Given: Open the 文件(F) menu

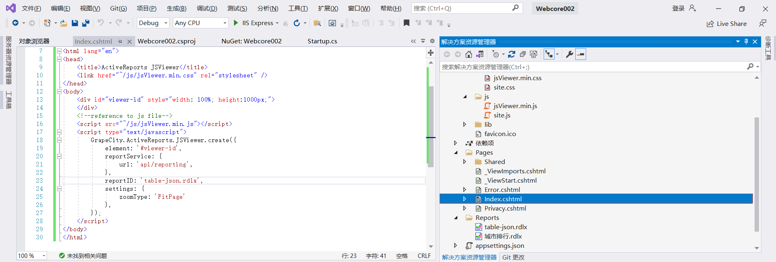Looking at the screenshot, I should tap(31, 8).
